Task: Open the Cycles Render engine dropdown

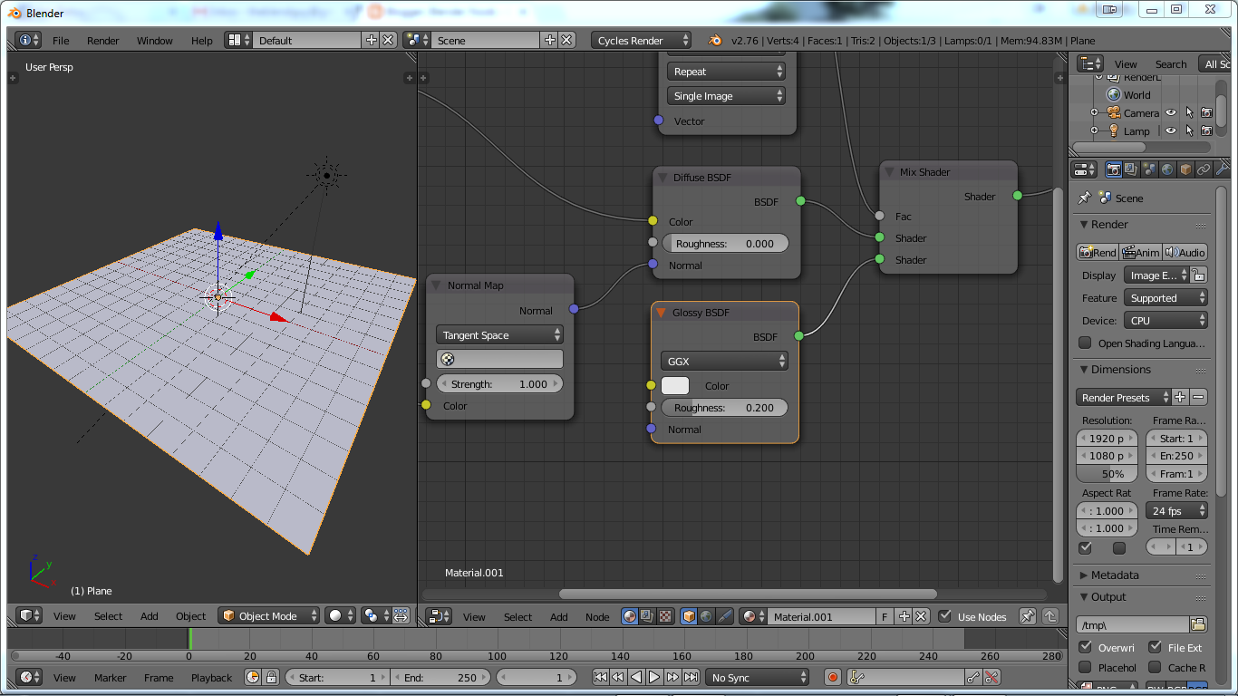Action: (642, 41)
